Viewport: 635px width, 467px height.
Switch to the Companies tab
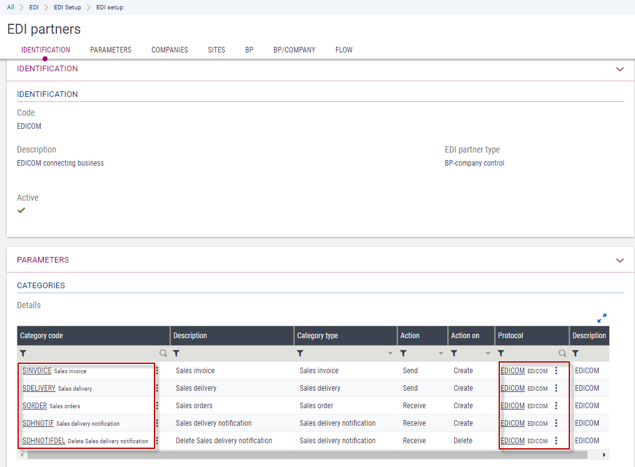click(x=170, y=50)
